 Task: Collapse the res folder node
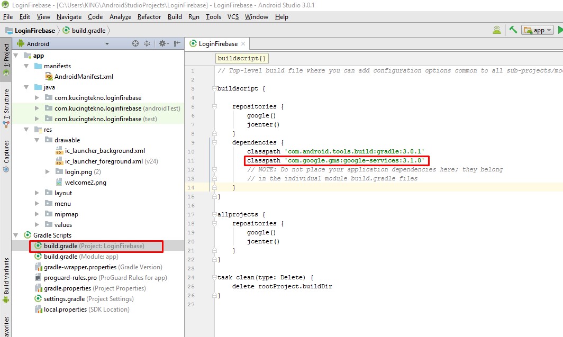tap(26, 130)
